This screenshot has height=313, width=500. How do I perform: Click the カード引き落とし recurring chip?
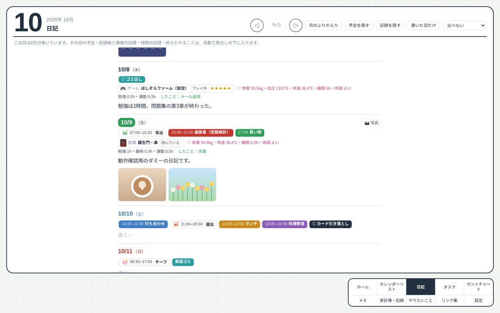[331, 224]
